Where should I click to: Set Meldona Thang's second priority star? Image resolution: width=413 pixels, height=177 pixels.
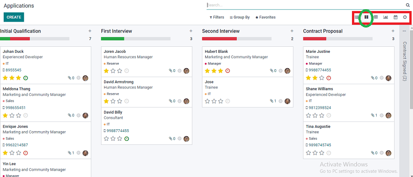[x=12, y=116]
